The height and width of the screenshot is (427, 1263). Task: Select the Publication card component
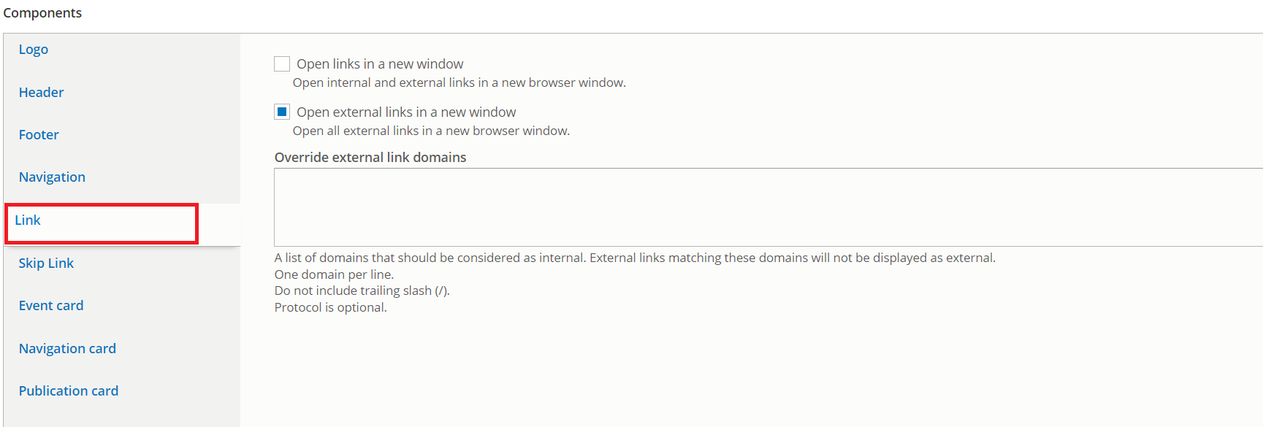point(68,391)
